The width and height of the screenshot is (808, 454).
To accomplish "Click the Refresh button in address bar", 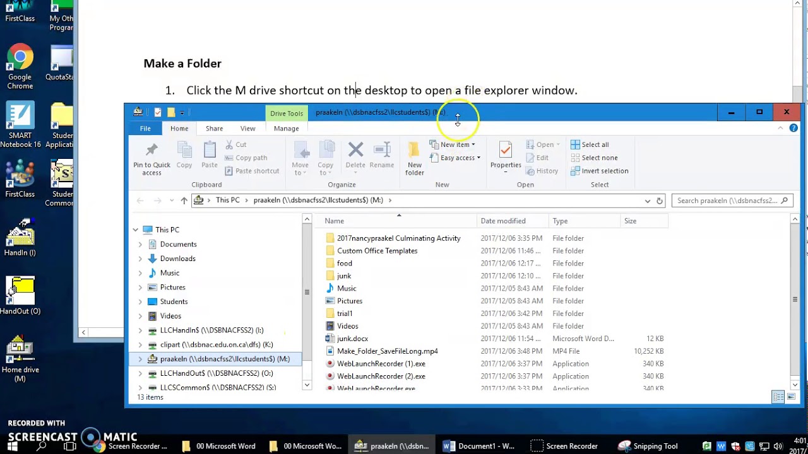I will (x=660, y=201).
